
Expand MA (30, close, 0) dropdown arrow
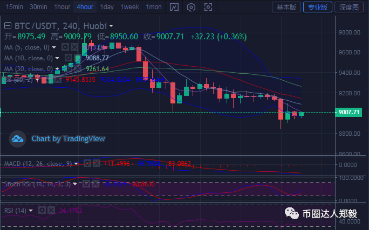(x=57, y=69)
